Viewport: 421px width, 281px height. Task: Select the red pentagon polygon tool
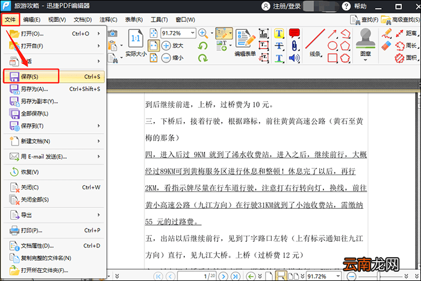(x=346, y=46)
